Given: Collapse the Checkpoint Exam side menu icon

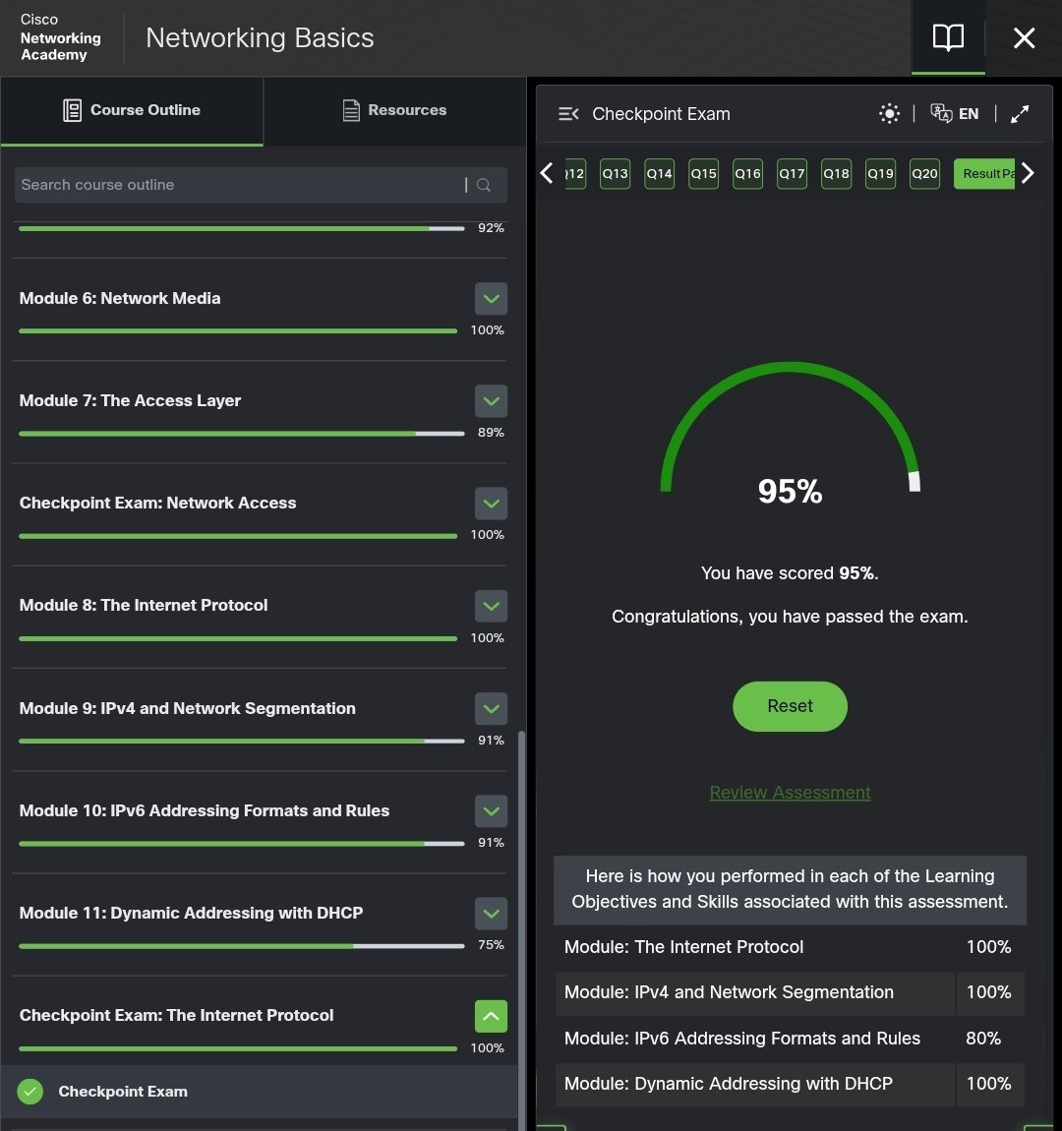Looking at the screenshot, I should tap(568, 114).
